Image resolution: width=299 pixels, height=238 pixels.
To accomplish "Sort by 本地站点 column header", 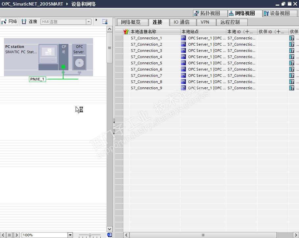I will point(203,32).
